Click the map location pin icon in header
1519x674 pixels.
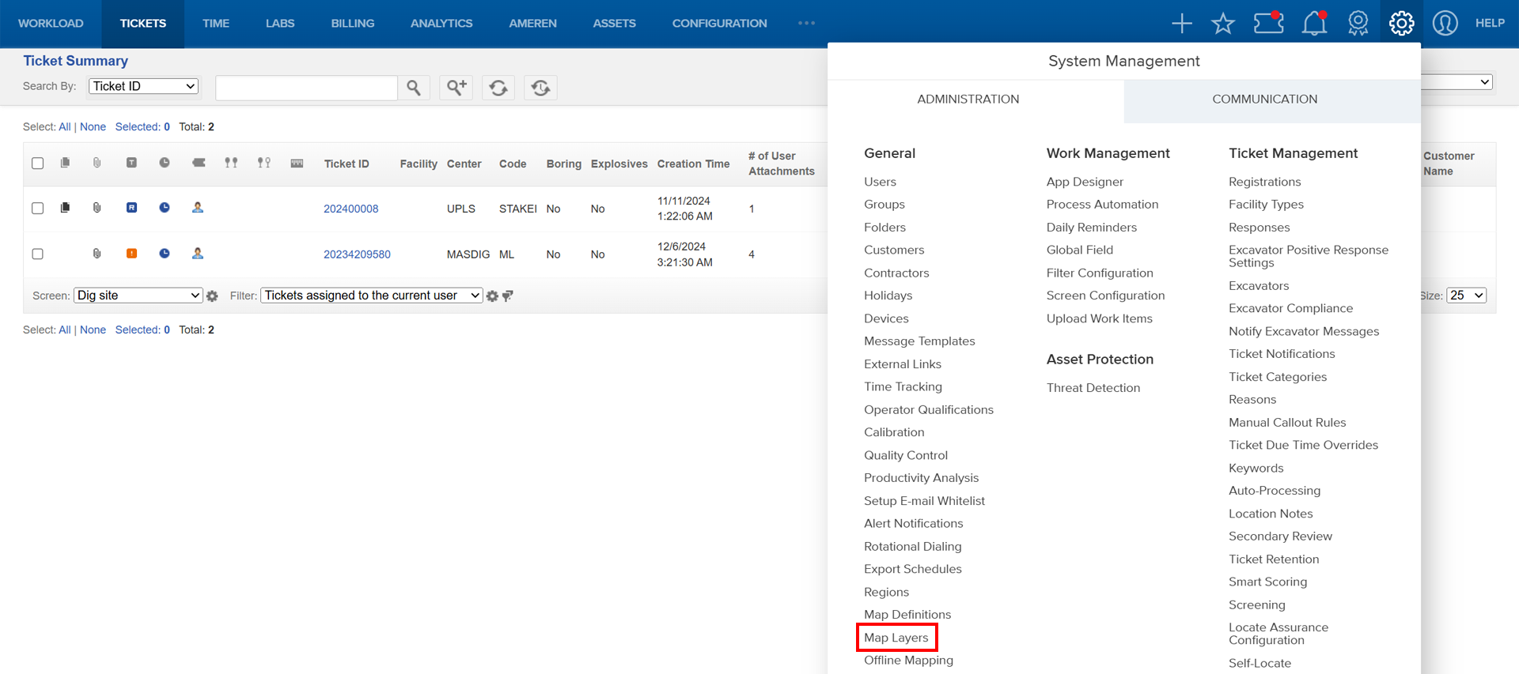point(1358,24)
